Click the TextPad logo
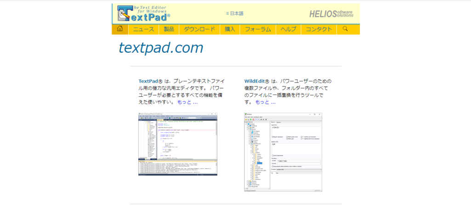This screenshot has height=207, width=471. point(143,13)
